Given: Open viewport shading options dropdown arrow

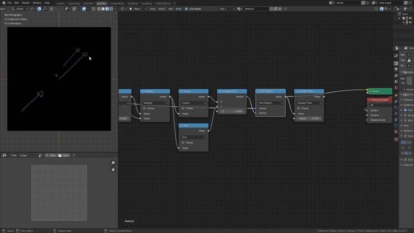Looking at the screenshot, I should 115,8.
